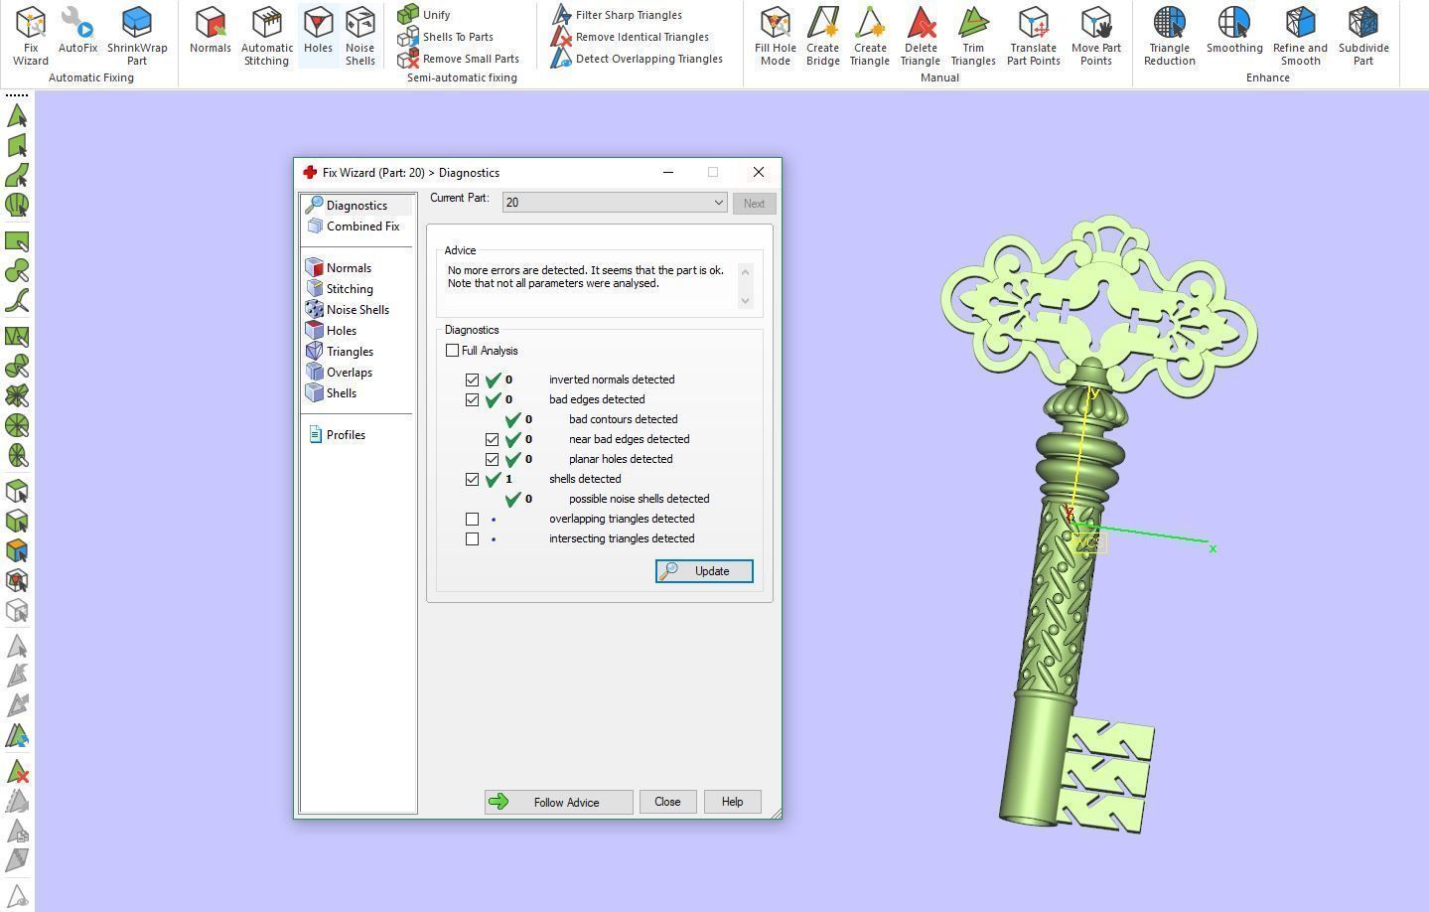The width and height of the screenshot is (1429, 912).
Task: Click the ShrinkWrap Part icon
Action: [137, 35]
